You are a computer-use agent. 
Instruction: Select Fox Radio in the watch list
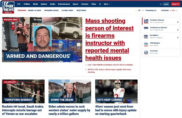(161, 52)
